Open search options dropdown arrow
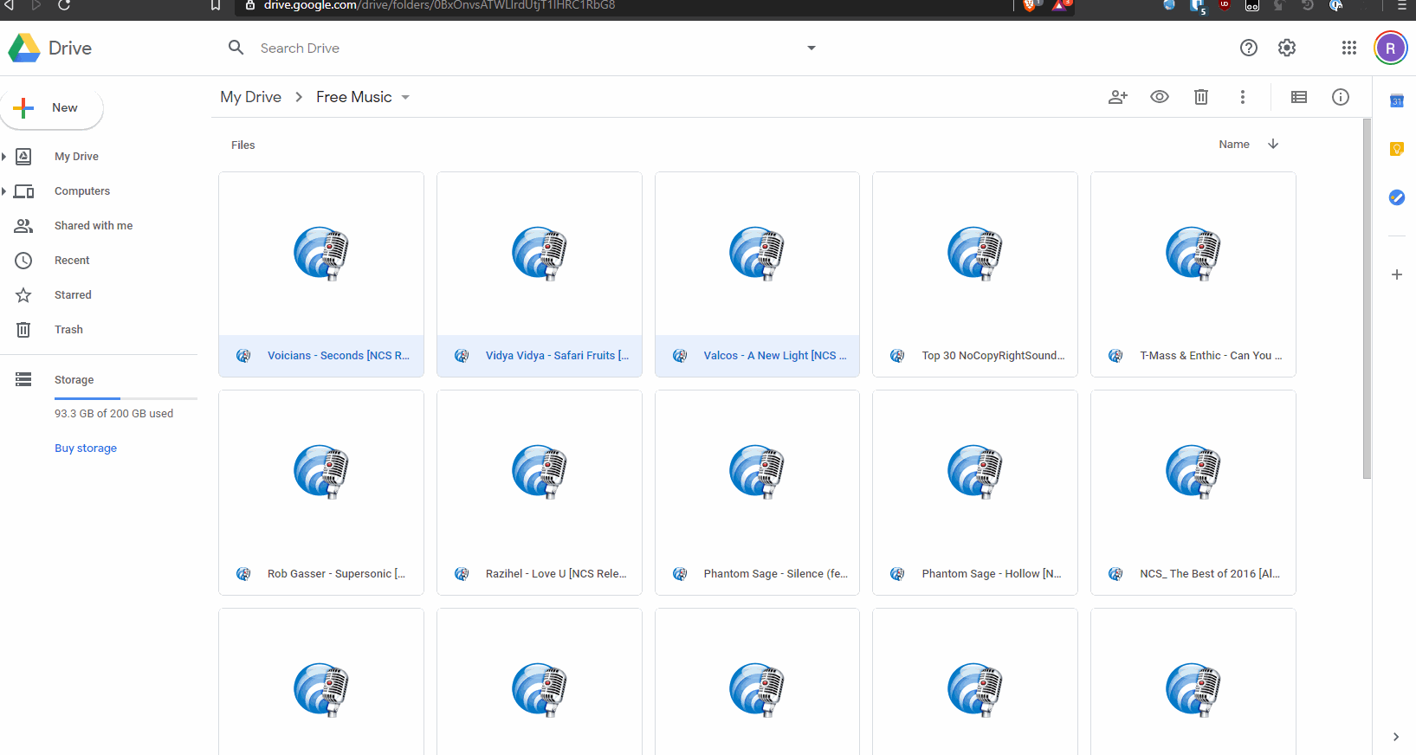 (811, 48)
